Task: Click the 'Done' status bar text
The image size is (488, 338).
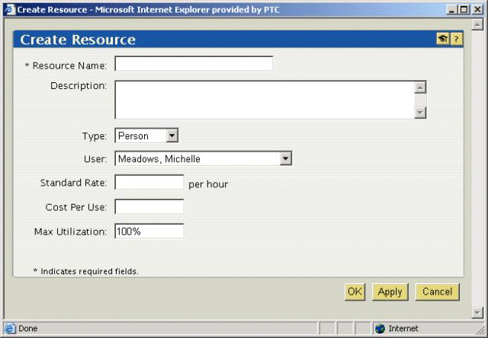Action: (28, 328)
